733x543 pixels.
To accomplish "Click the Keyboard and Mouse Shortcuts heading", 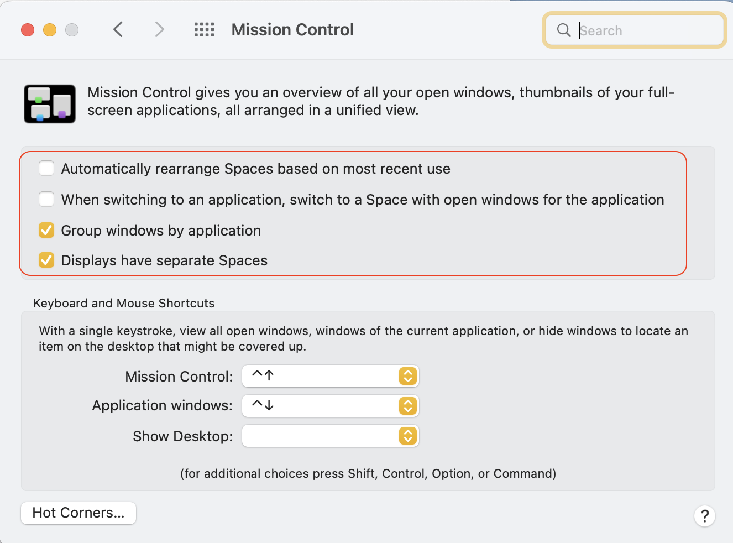I will [x=124, y=303].
